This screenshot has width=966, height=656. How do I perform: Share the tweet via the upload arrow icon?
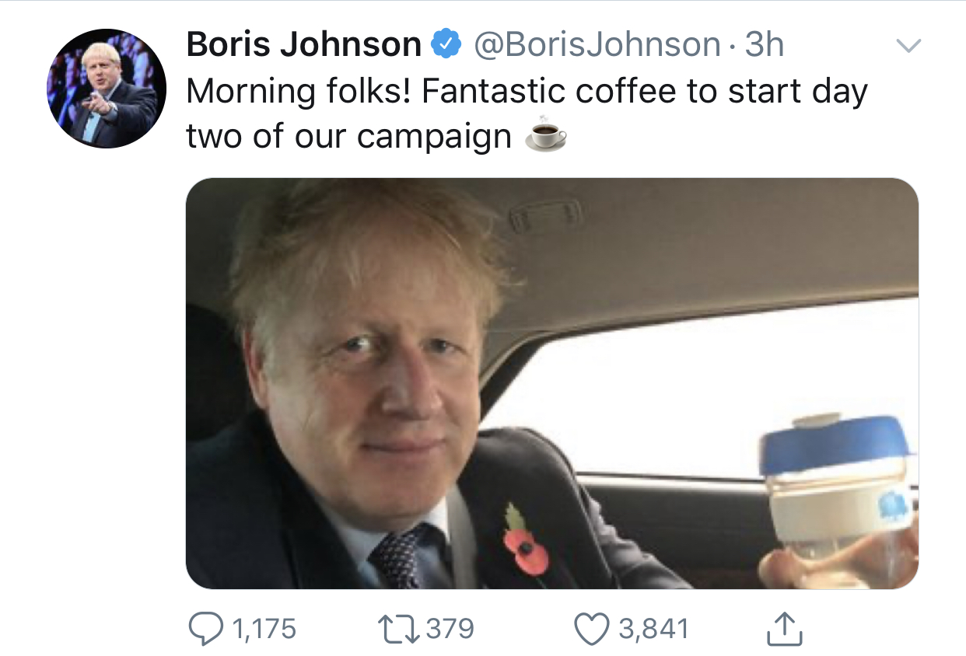click(x=784, y=629)
